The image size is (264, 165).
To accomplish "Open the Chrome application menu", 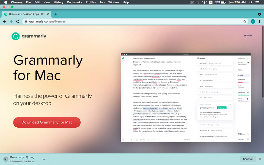I will (x=17, y=2).
